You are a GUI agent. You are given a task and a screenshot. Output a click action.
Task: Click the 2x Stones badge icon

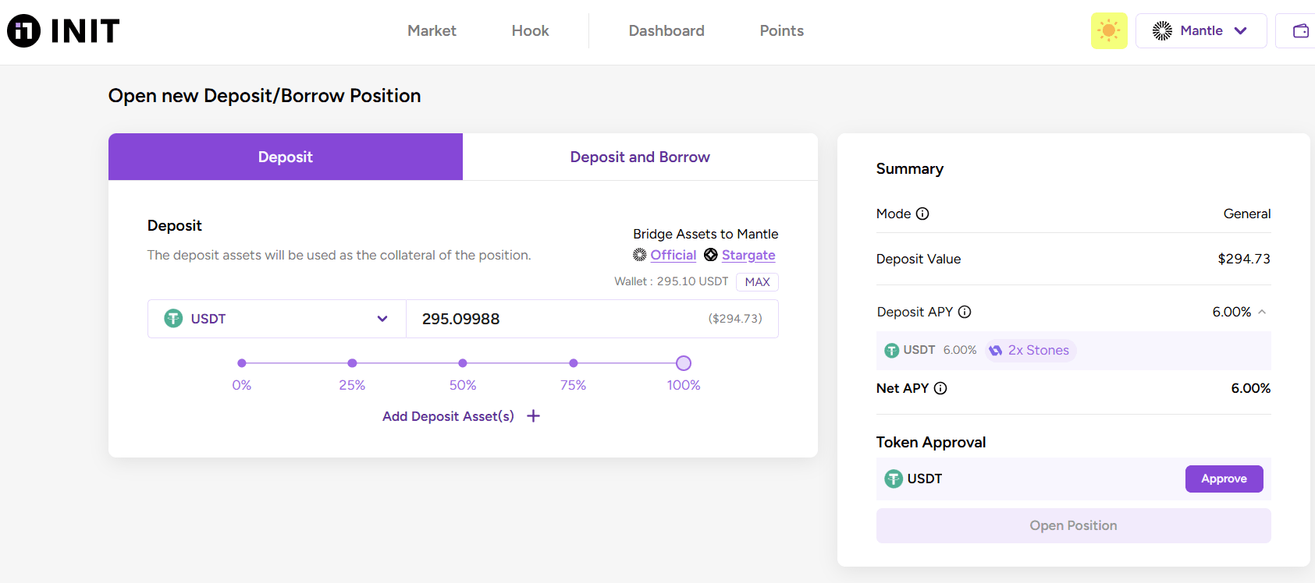pos(996,351)
